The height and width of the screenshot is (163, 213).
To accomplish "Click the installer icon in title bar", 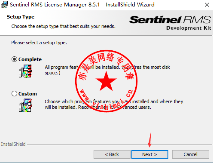I will [4, 5].
